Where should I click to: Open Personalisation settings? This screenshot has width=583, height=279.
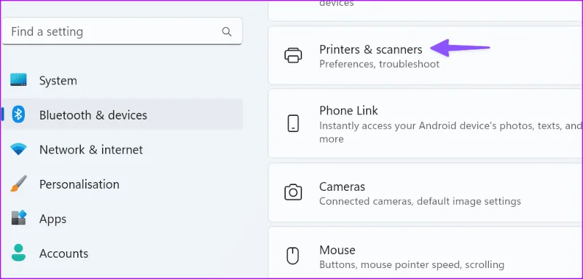(123, 184)
